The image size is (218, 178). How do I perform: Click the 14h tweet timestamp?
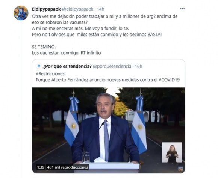100,9
